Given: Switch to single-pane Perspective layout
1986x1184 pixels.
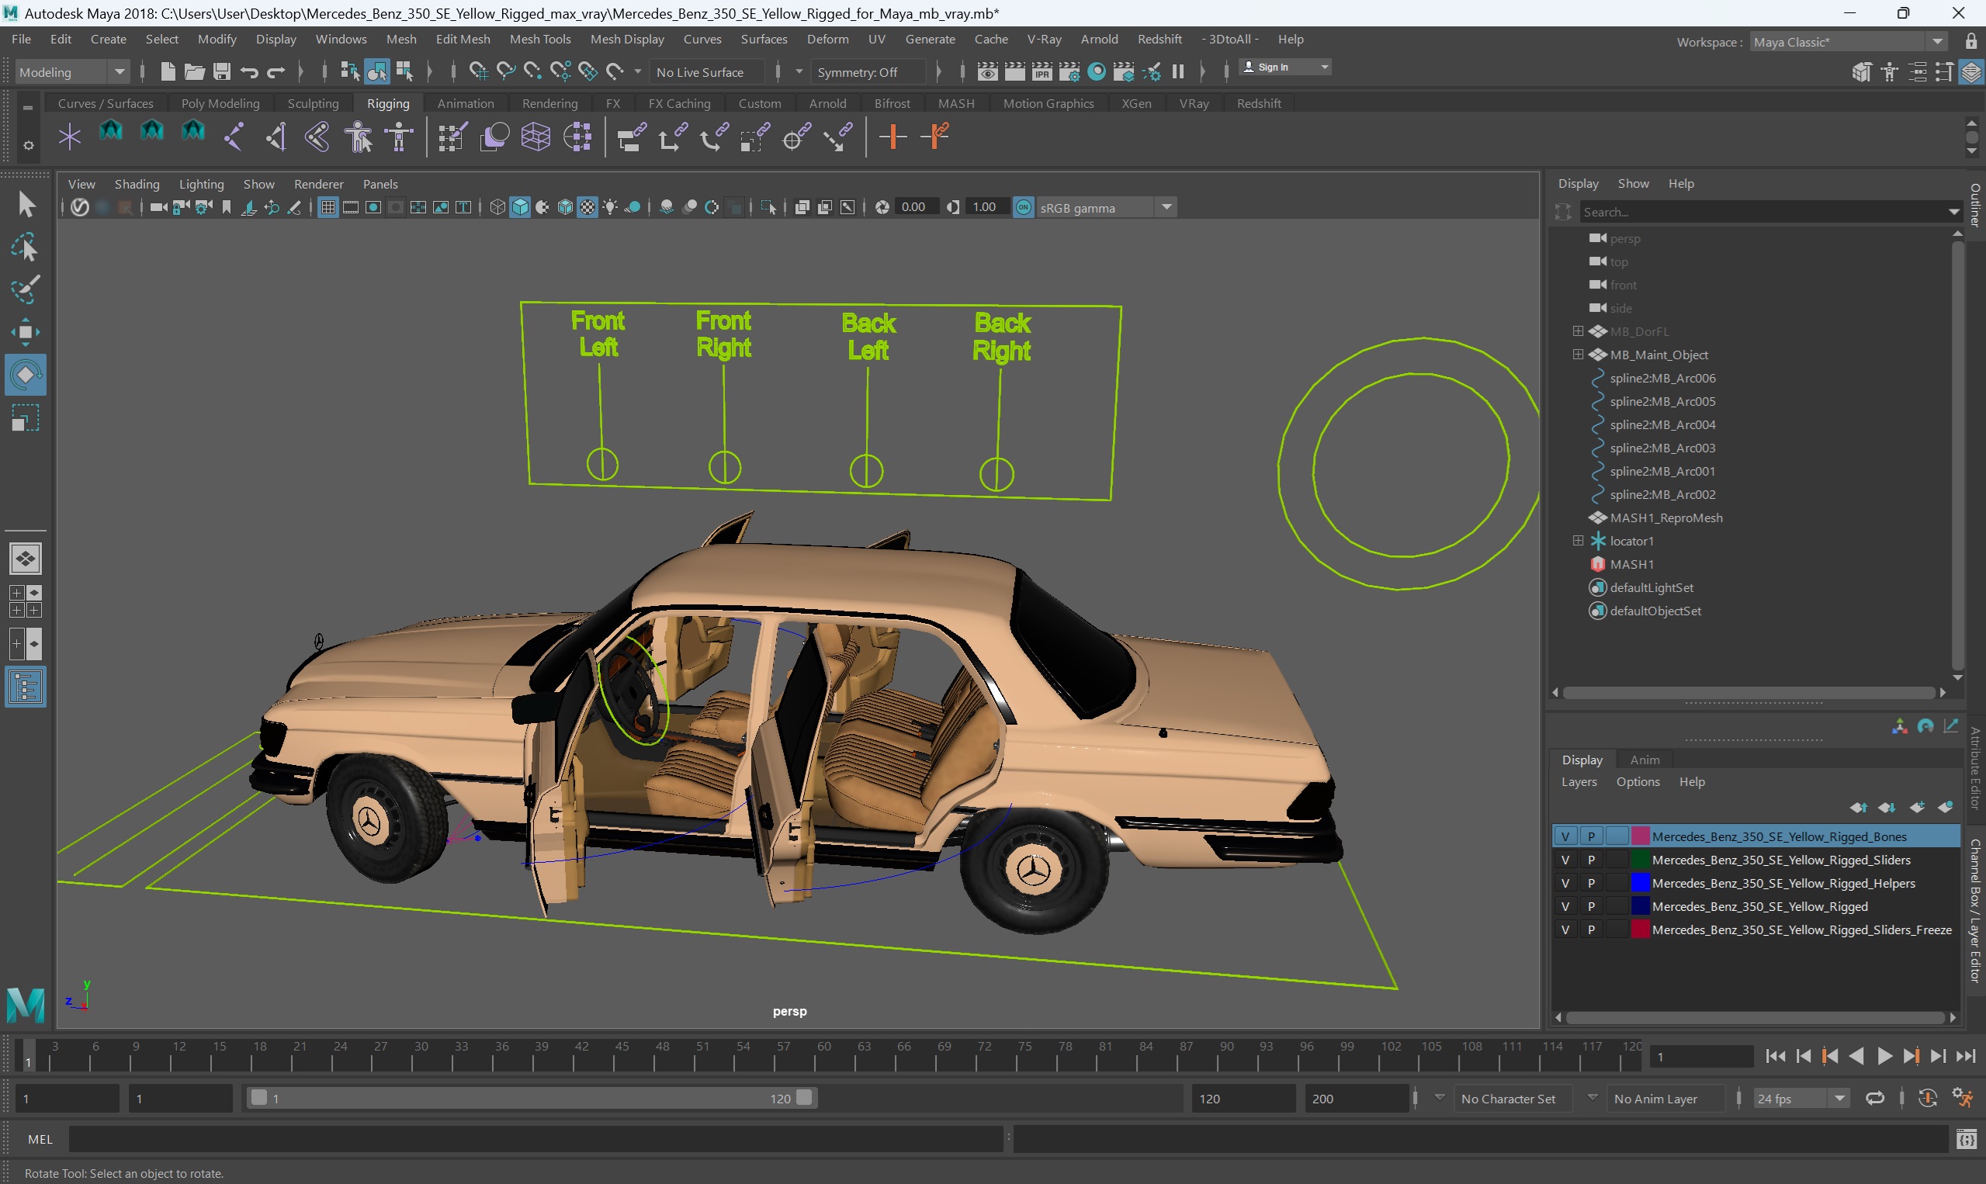Looking at the screenshot, I should pos(26,559).
